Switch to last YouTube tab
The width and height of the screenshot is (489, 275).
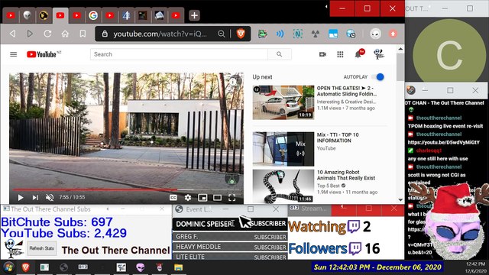[176, 15]
